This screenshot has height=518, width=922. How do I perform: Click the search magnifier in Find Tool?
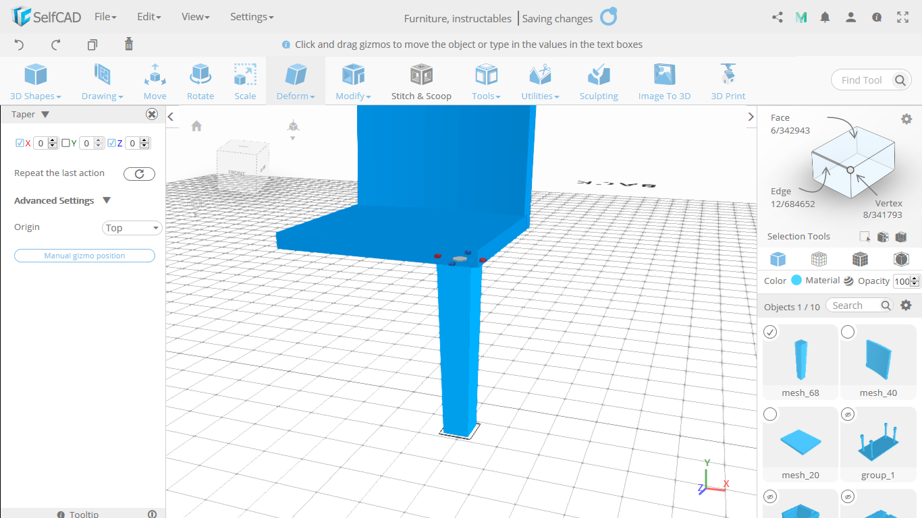point(900,80)
